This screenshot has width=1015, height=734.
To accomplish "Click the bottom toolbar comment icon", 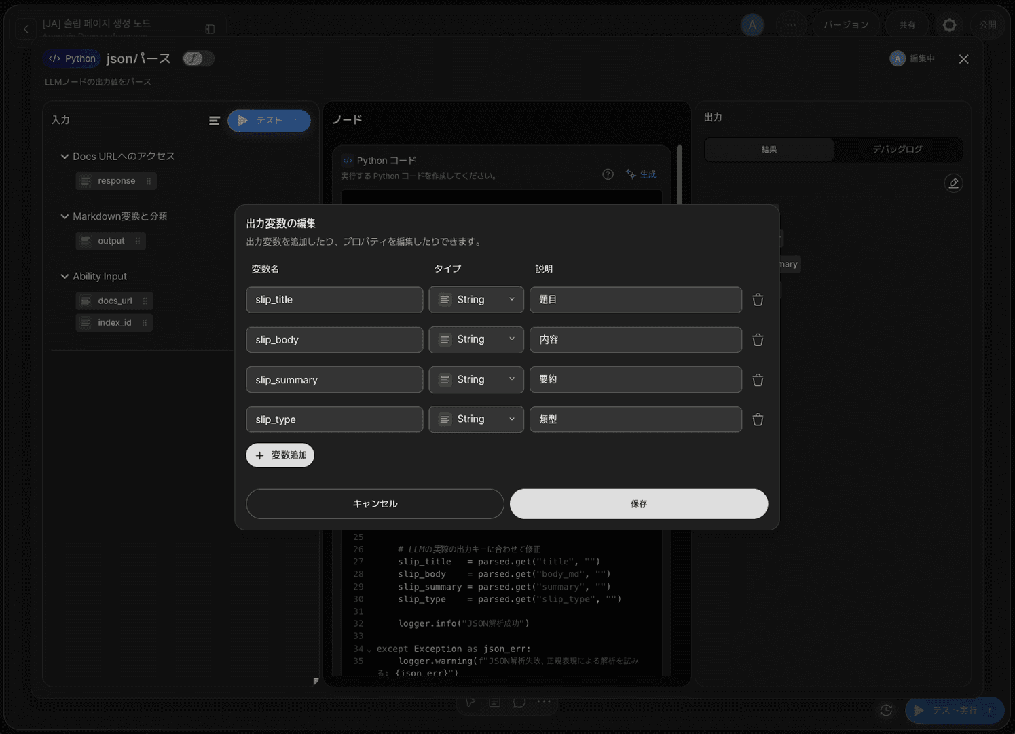I will pos(519,702).
